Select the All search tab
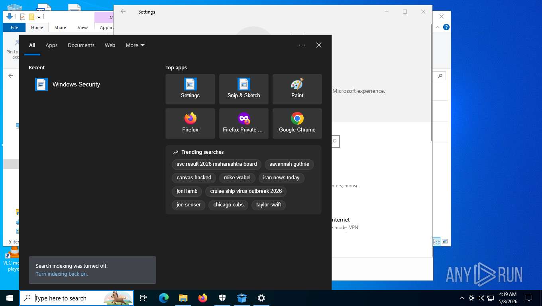 [x=32, y=45]
